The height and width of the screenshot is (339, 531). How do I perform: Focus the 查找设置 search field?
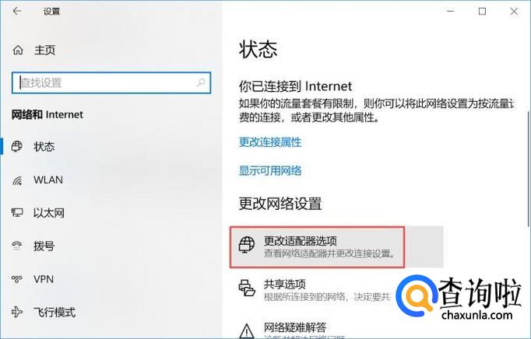coord(111,82)
